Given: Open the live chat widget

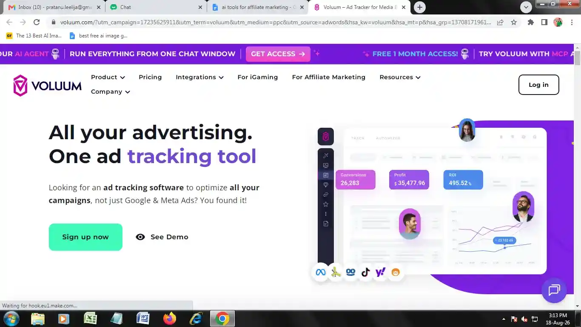Looking at the screenshot, I should pos(554,290).
